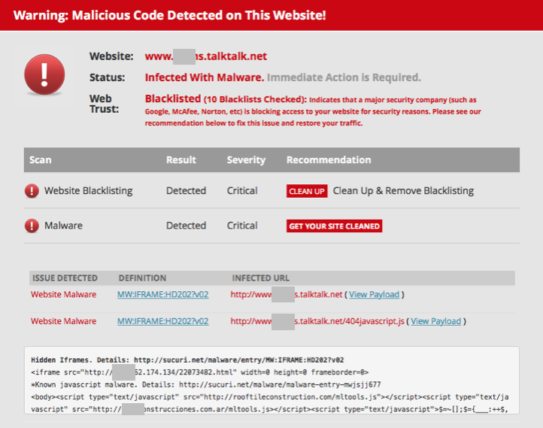Click the 'DEFINITION' column header
Viewport: 543px width, 428px height.
pyautogui.click(x=142, y=278)
